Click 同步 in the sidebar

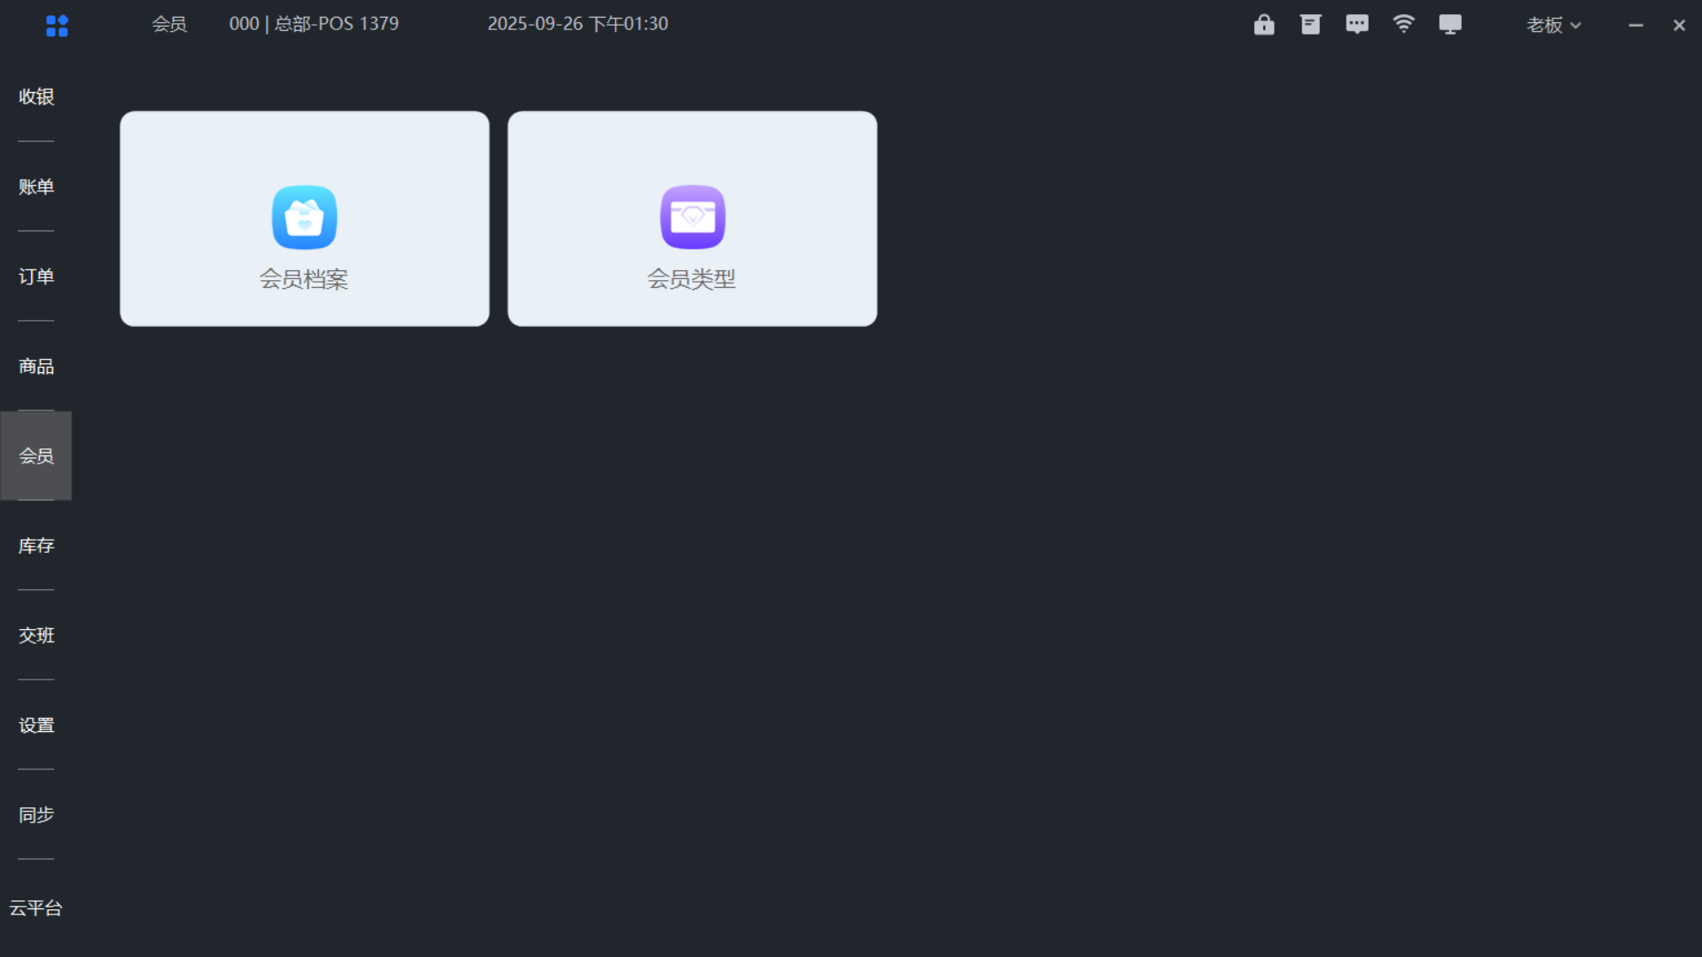click(x=36, y=814)
